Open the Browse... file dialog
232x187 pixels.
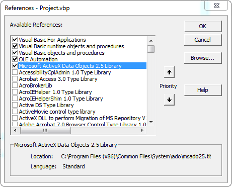coord(203,58)
